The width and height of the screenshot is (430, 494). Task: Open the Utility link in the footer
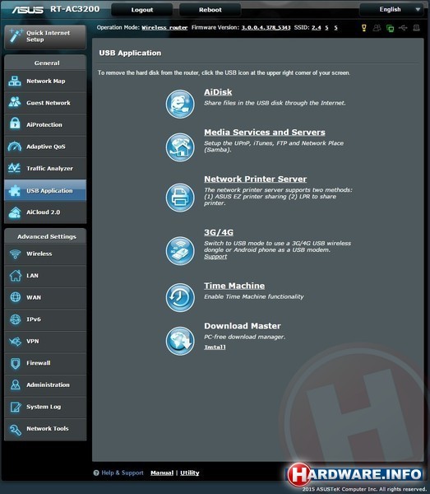pyautogui.click(x=190, y=473)
